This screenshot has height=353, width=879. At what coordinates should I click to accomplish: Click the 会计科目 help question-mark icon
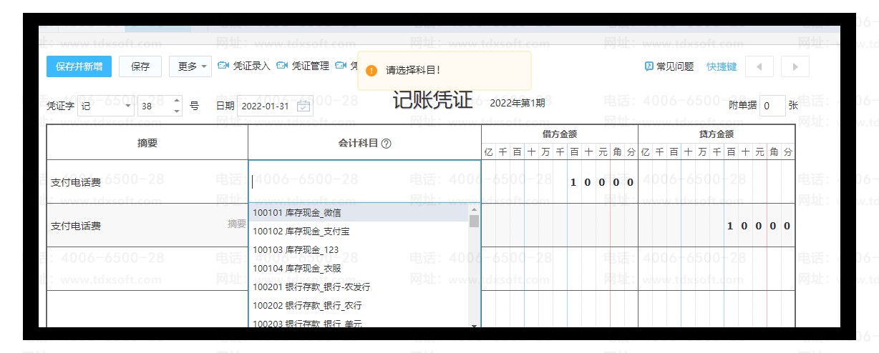(387, 144)
